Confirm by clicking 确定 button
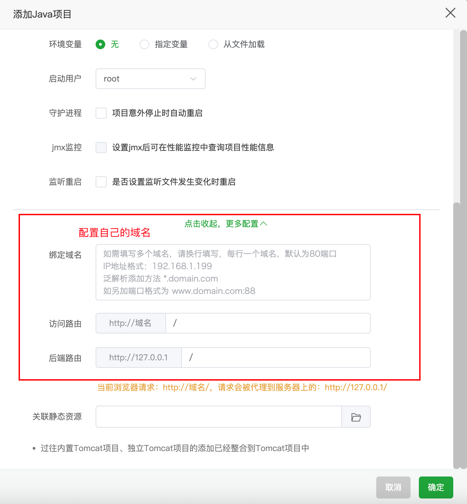The image size is (467, 504). 436,487
